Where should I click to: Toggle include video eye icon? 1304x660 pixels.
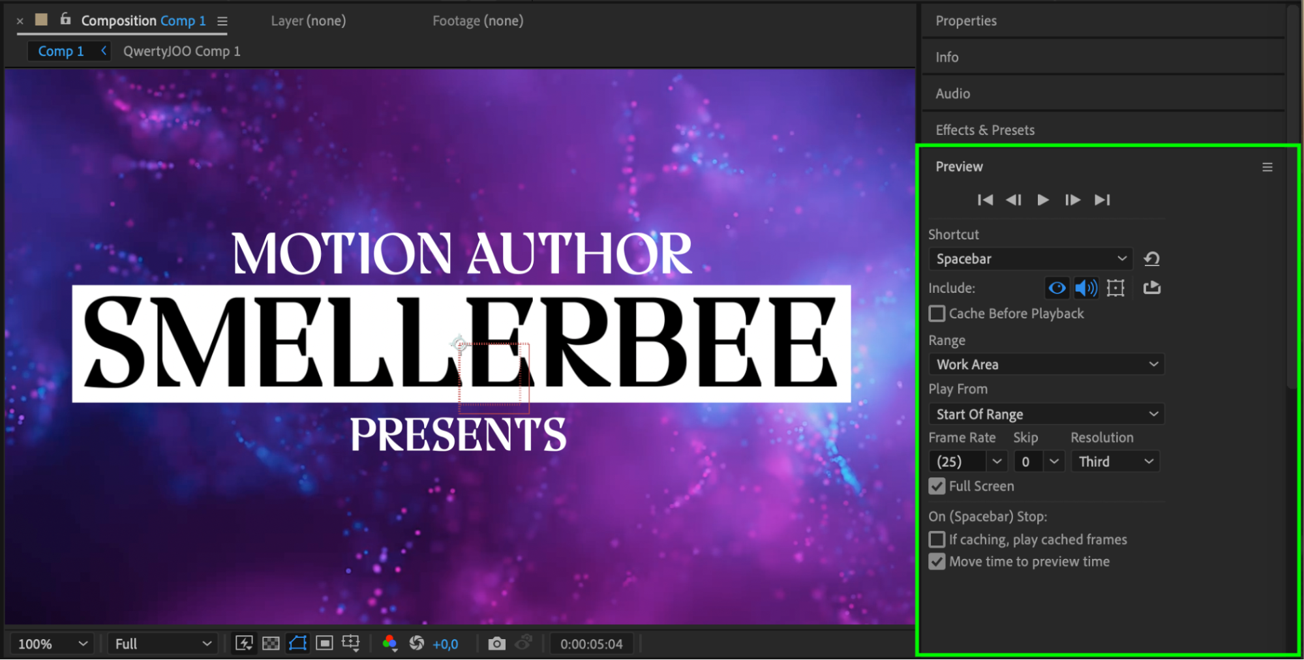1057,288
